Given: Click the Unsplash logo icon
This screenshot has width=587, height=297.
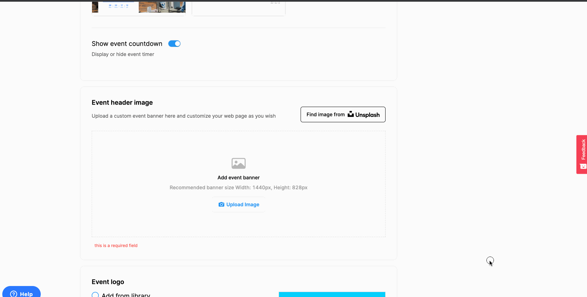Looking at the screenshot, I should [351, 114].
